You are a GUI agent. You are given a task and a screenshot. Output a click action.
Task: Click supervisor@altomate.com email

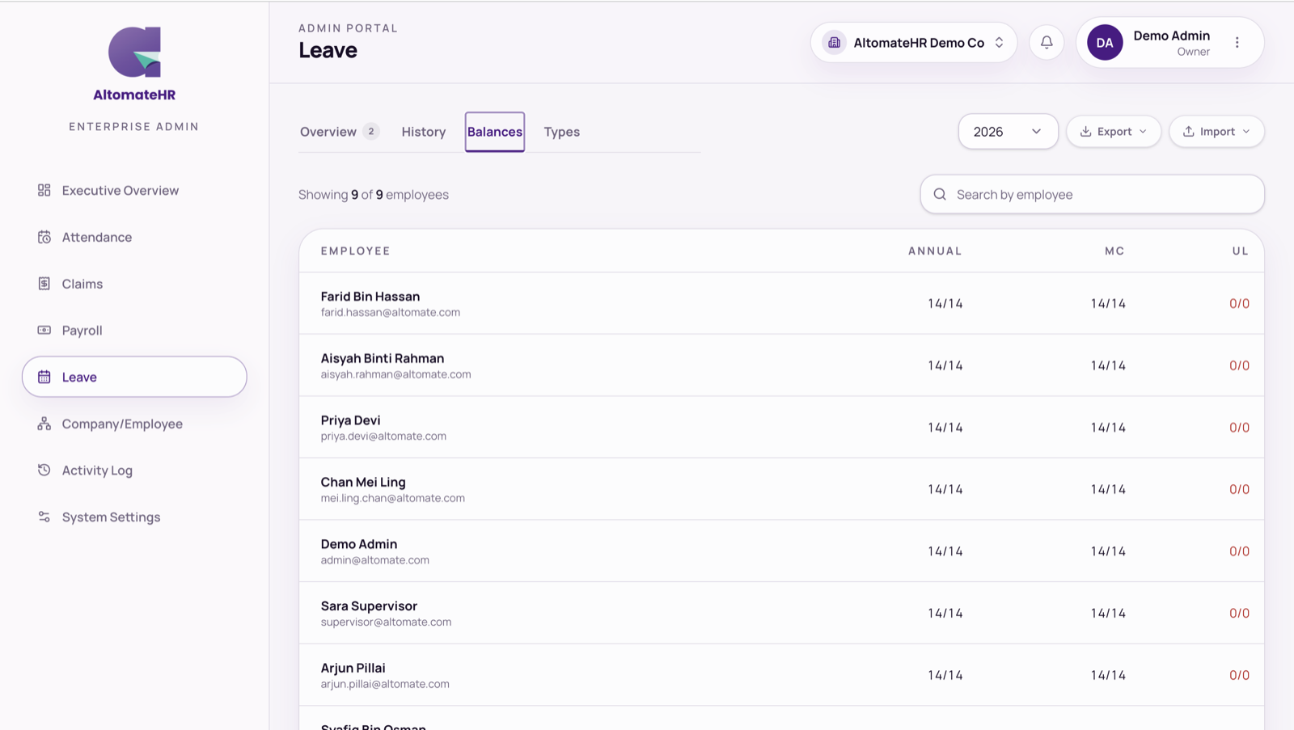click(x=386, y=622)
